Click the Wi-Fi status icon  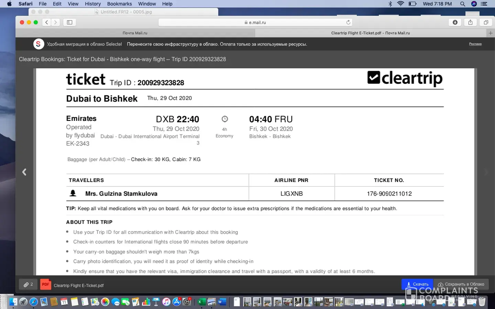pos(400,4)
